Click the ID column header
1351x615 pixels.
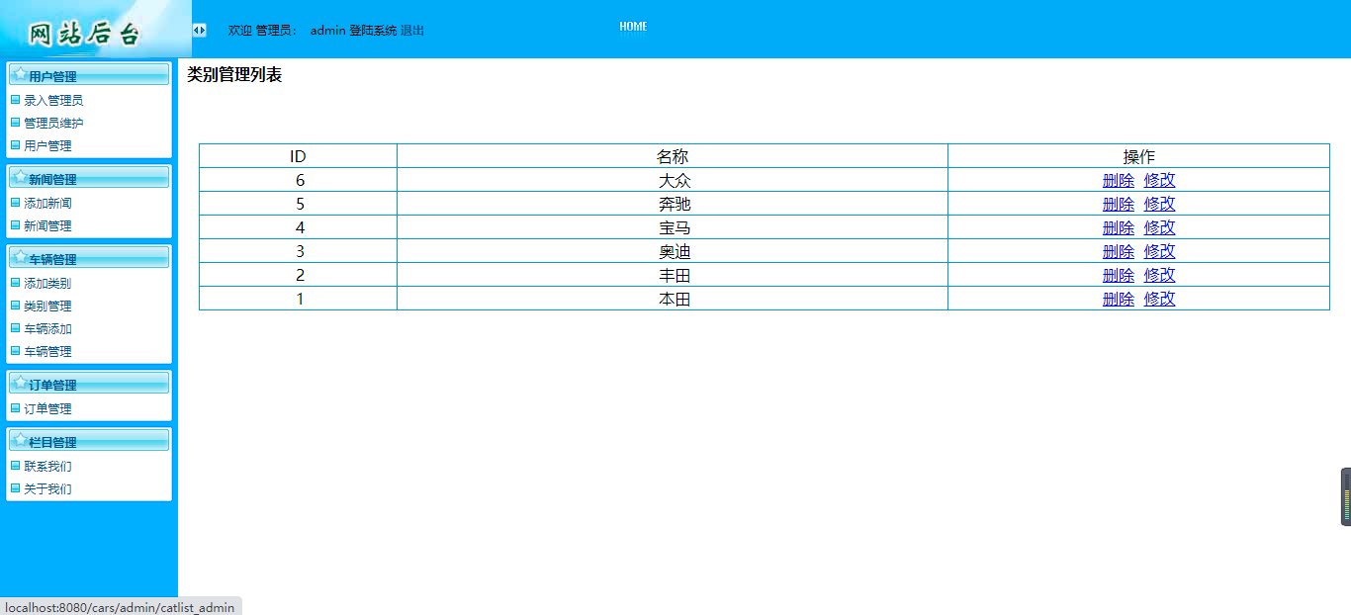pos(298,156)
